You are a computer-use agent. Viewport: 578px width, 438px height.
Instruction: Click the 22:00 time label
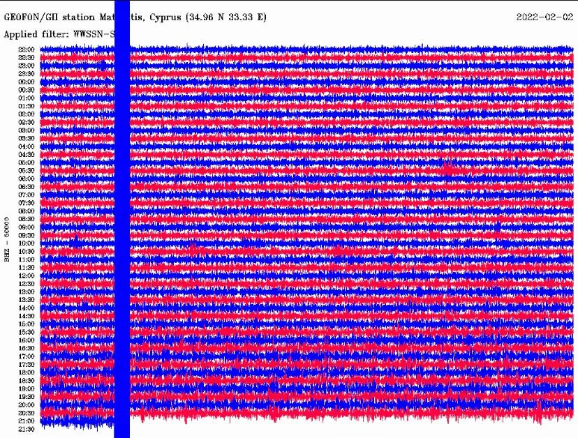27,50
